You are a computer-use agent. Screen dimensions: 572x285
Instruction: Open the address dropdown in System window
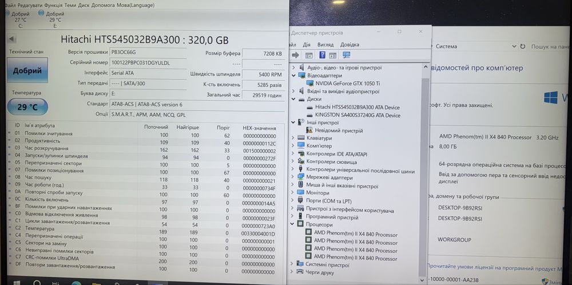(514, 46)
